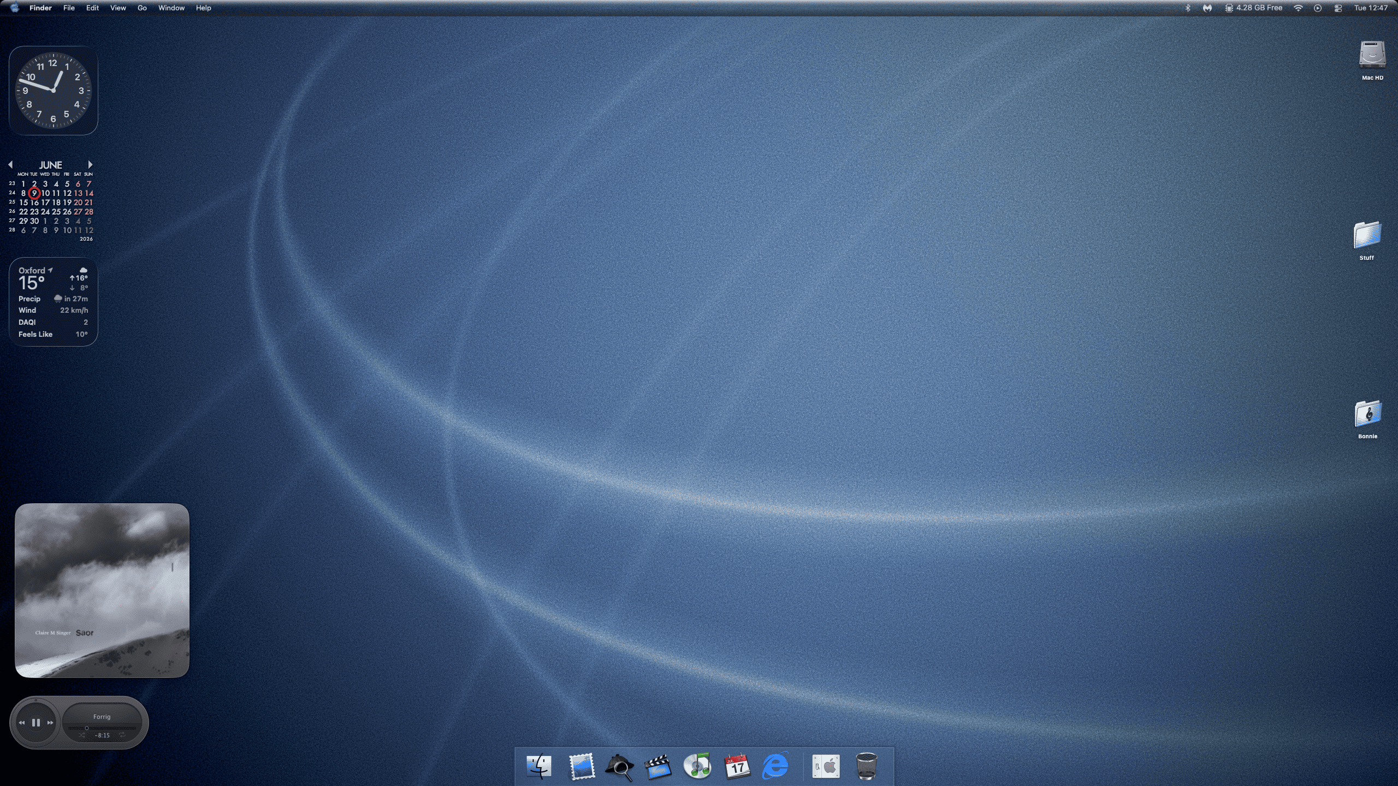Open the Malwarebytes menu bar icon
The image size is (1398, 786).
[1207, 8]
